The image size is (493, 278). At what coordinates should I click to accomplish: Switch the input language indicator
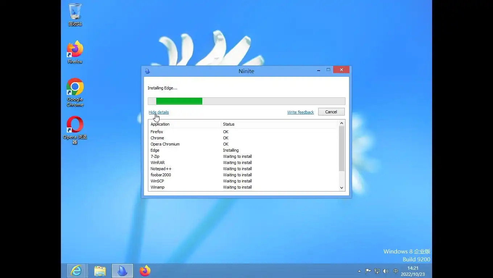tap(396, 271)
